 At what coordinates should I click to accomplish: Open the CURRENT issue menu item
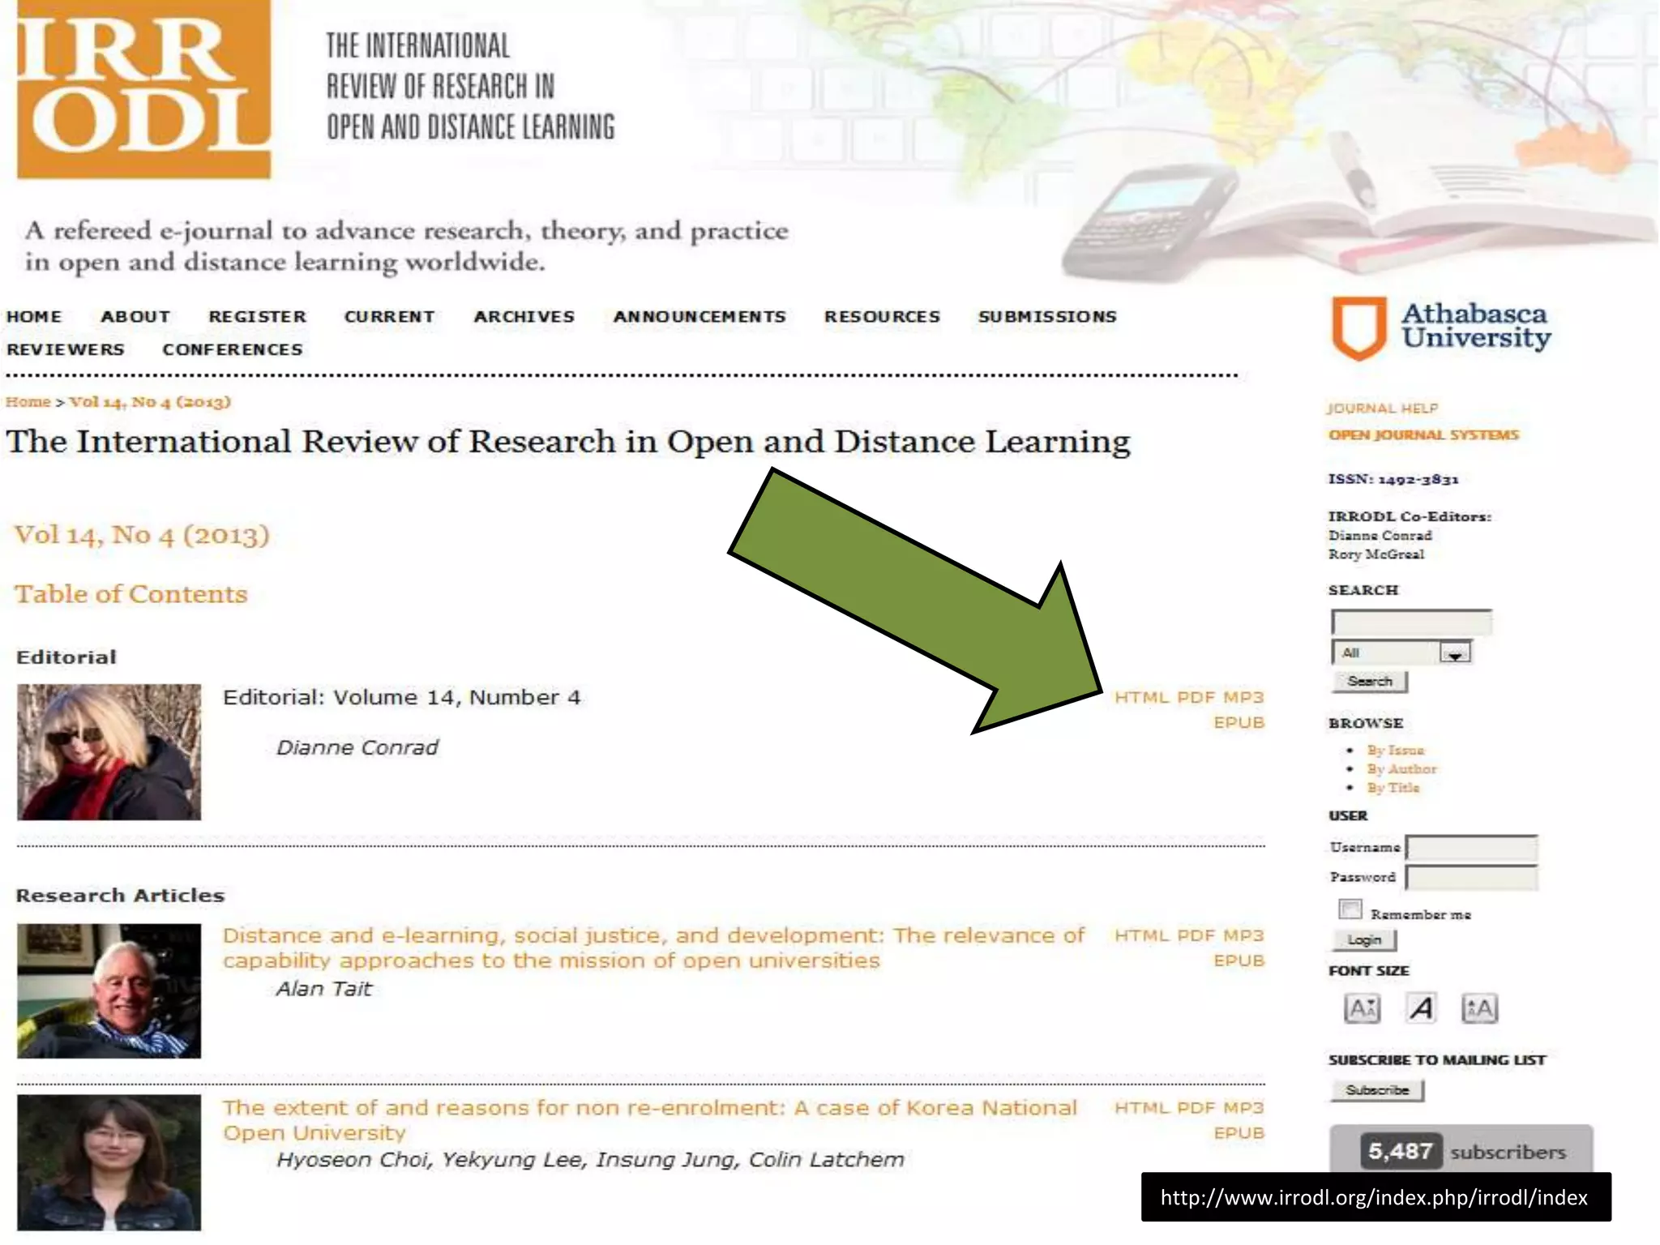point(390,317)
